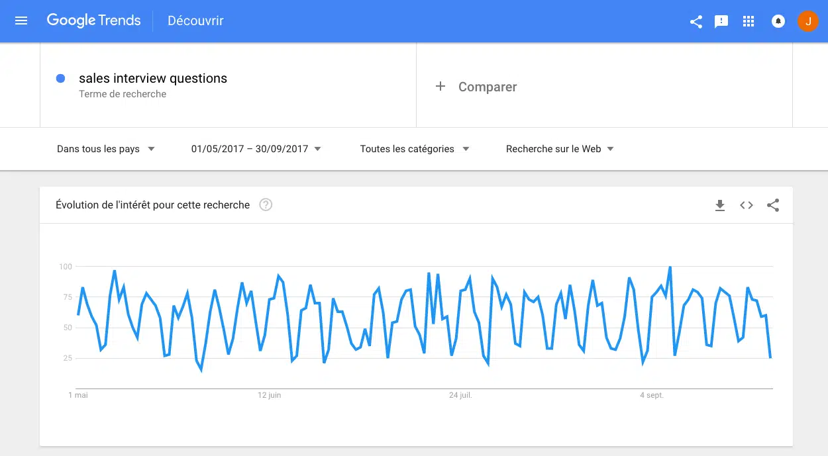
Task: Open 'Recherche sur le Web' dropdown
Action: pyautogui.click(x=560, y=149)
